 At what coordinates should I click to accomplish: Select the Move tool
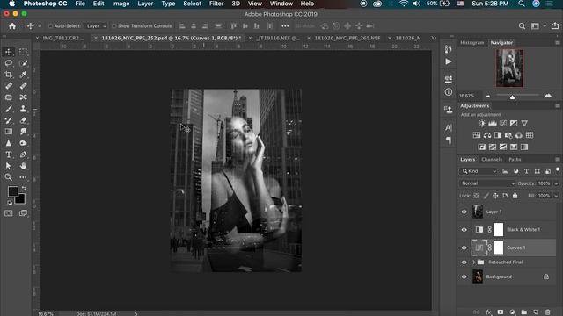pyautogui.click(x=9, y=52)
